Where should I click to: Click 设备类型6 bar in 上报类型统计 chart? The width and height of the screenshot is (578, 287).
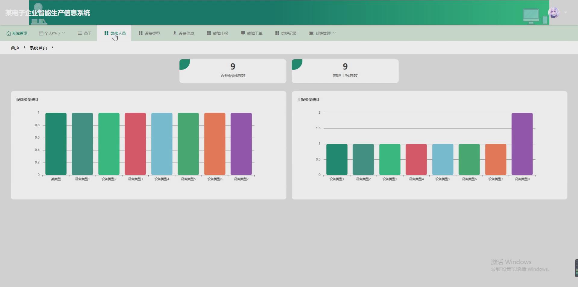click(x=469, y=159)
